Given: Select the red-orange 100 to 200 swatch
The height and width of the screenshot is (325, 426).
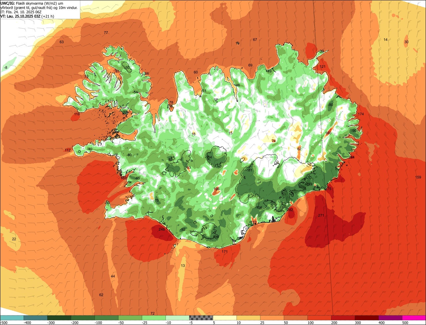Looking at the screenshot, I should (319, 318).
